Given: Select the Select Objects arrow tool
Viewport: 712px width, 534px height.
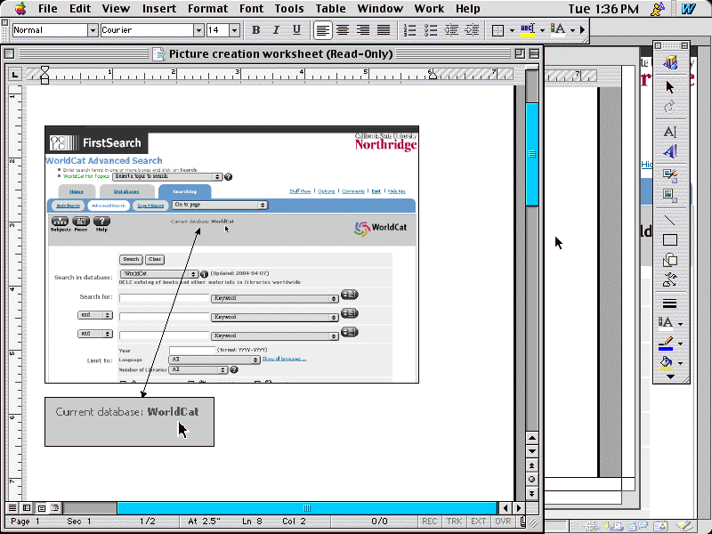Looking at the screenshot, I should (x=670, y=86).
